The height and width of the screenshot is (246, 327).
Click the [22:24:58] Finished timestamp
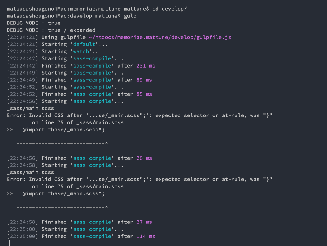click(x=23, y=222)
